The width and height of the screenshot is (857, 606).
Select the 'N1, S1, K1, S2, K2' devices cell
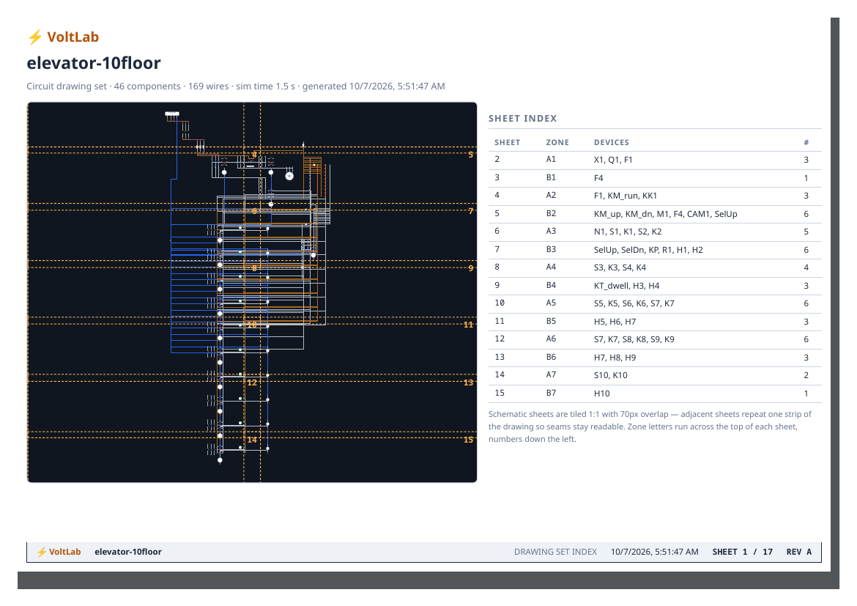click(x=628, y=232)
